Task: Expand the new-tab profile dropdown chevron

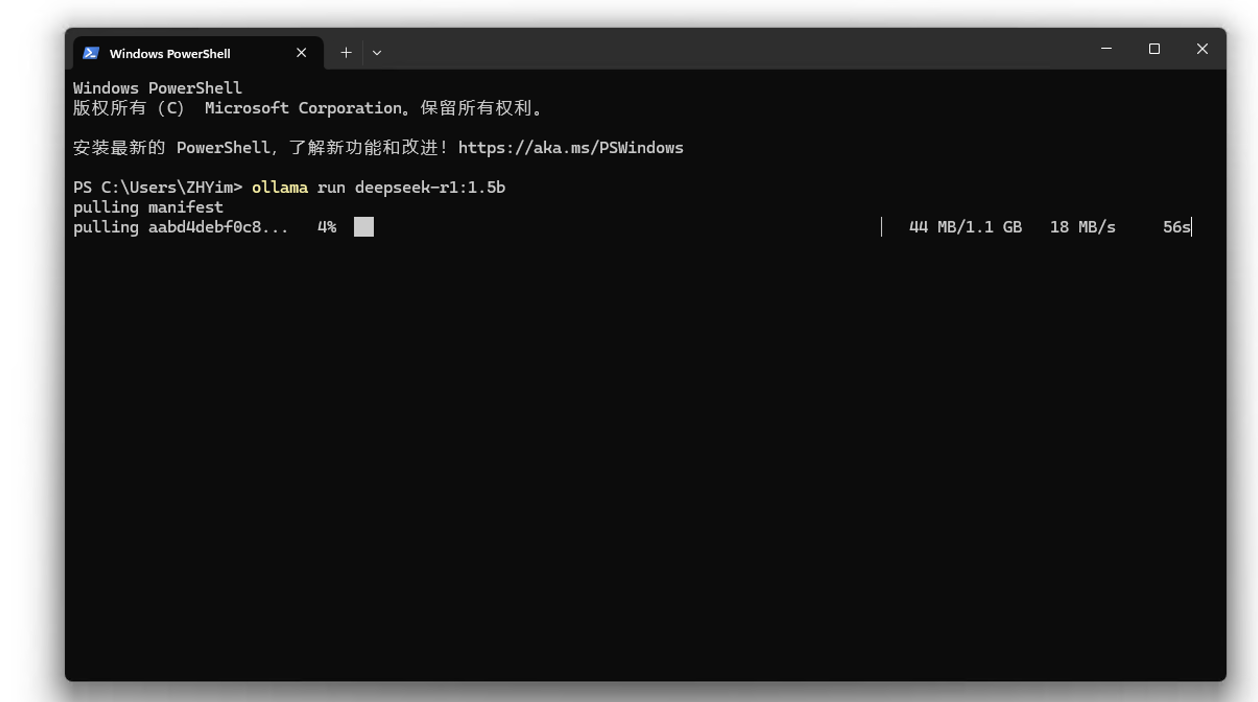Action: click(x=377, y=53)
